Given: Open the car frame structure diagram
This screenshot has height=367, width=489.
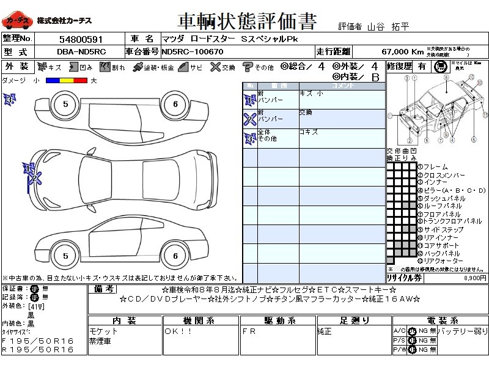Looking at the screenshot, I should pos(438,109).
